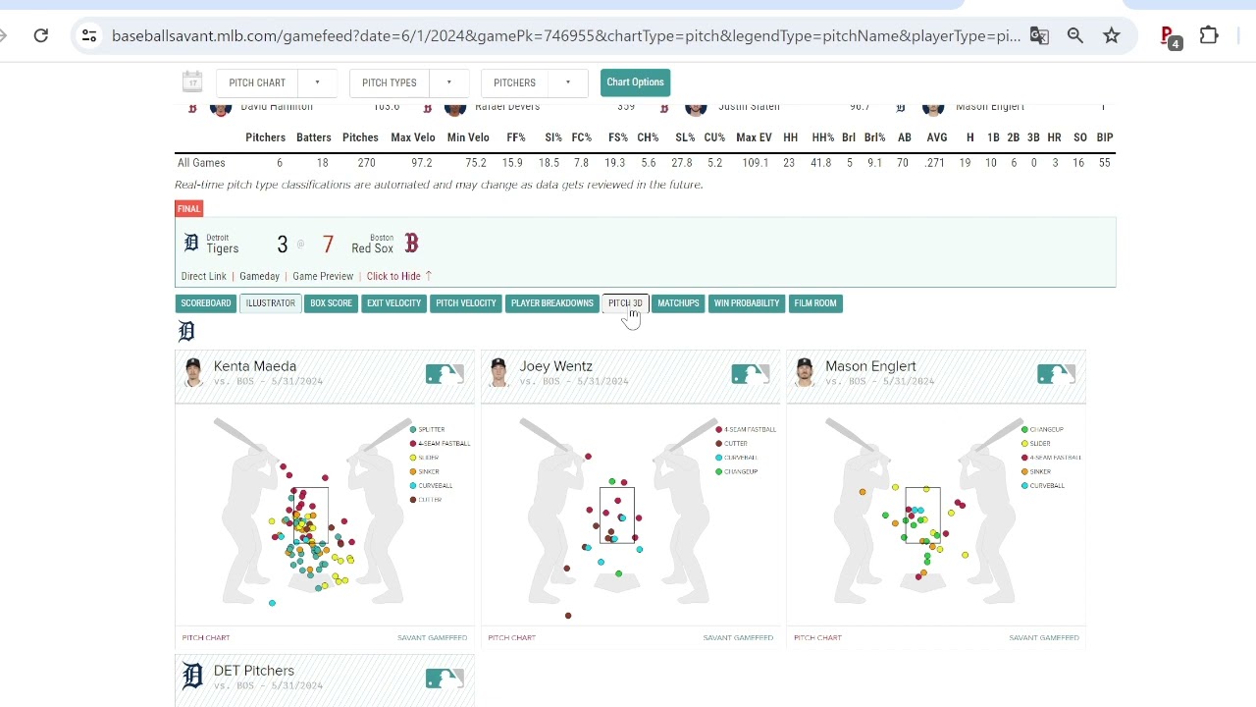The image size is (1256, 707).
Task: Click the MLB logo on Joey Wentz's card
Action: point(751,373)
